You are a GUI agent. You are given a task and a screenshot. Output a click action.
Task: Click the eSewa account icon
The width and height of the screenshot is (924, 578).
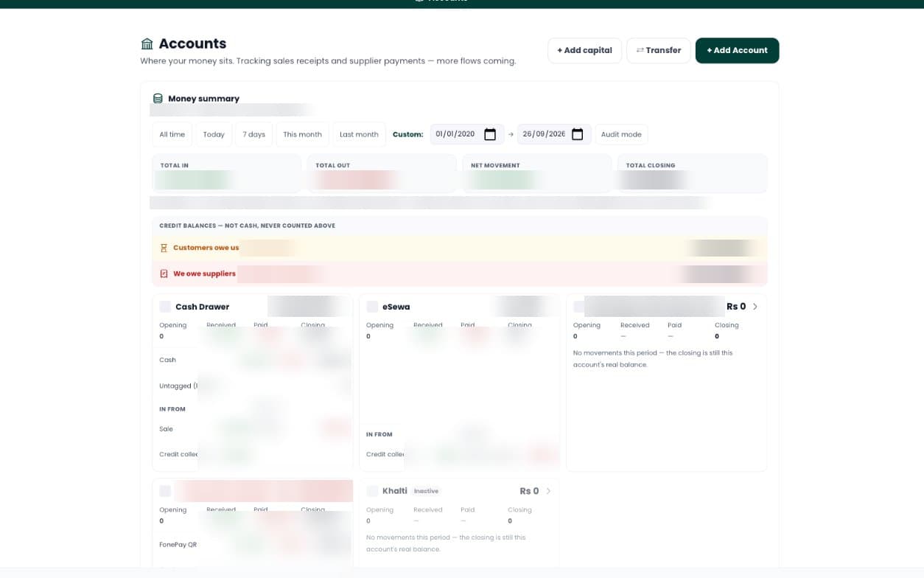372,307
